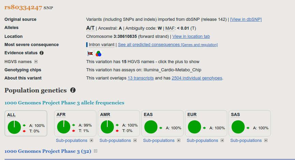Click red arrow beside T: 1% in AFR
The height and width of the screenshot is (160, 295).
[74, 131]
